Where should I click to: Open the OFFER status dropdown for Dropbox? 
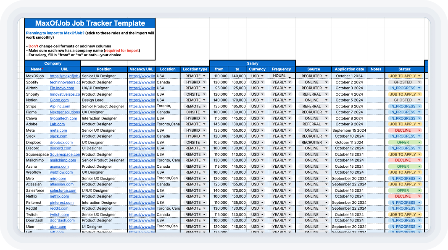[404, 142]
